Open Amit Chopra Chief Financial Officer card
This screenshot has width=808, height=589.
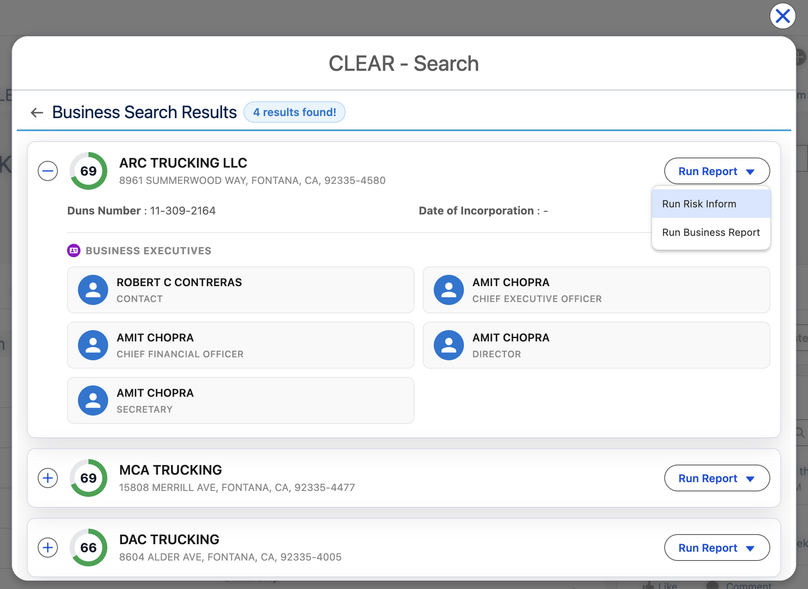pyautogui.click(x=241, y=345)
